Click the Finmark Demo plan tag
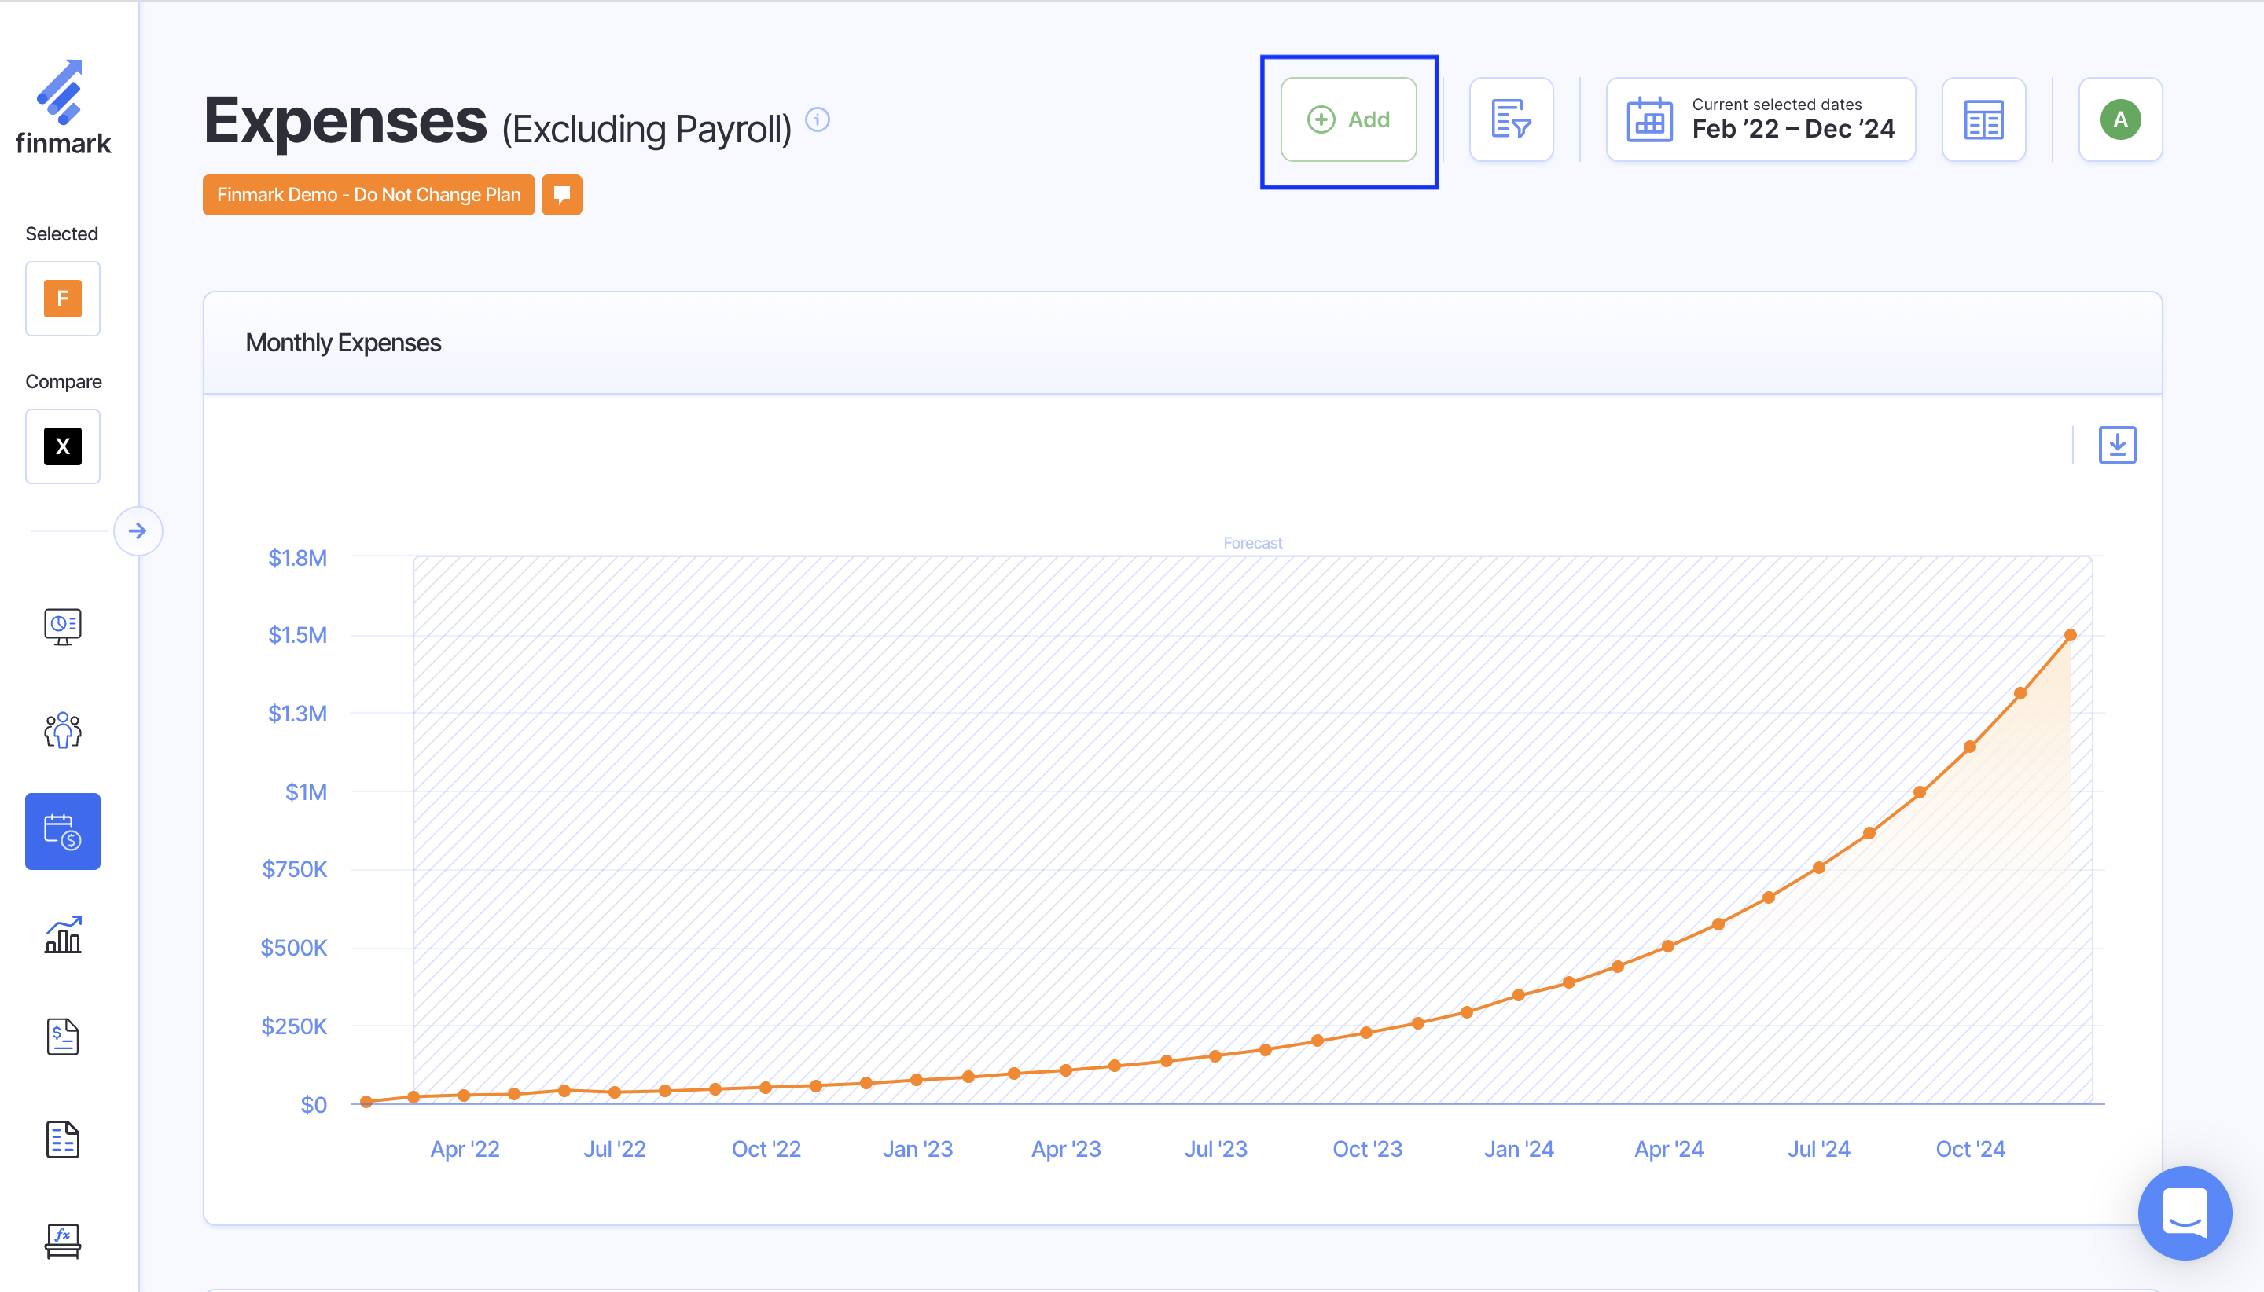 (x=369, y=194)
